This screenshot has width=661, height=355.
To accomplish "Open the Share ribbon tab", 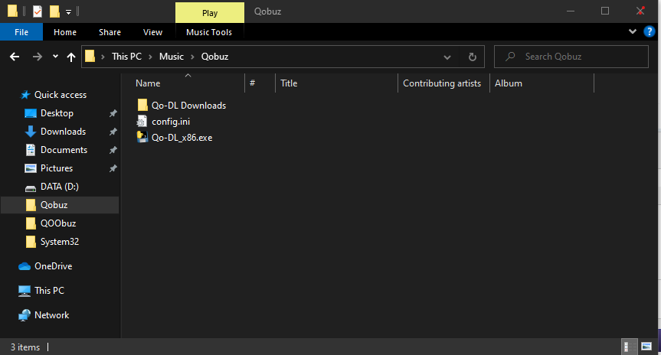I will pos(110,32).
